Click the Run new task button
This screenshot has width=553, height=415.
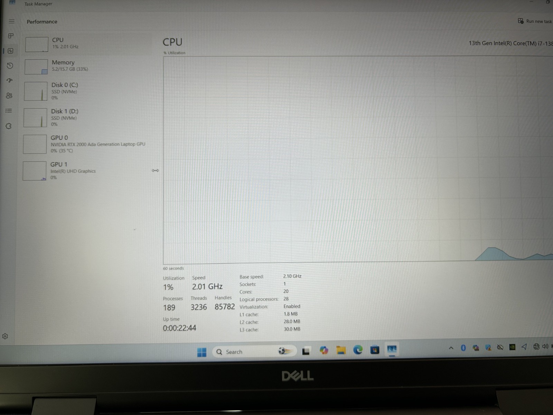coord(535,21)
